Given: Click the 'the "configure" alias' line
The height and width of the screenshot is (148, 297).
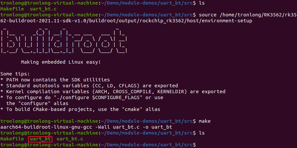Looking at the screenshot, I should click(37, 103).
